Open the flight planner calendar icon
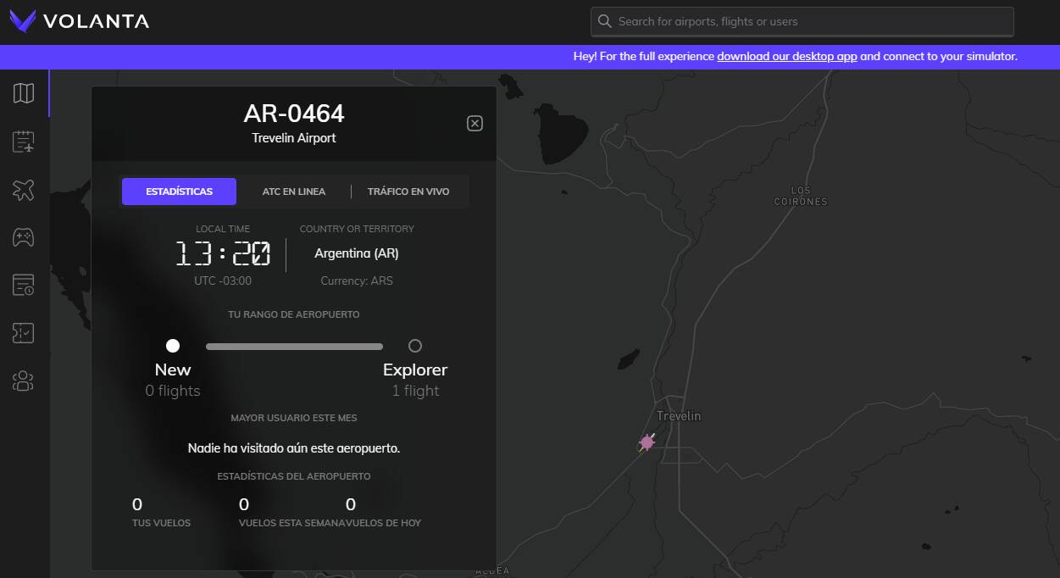The image size is (1060, 578). tap(24, 142)
